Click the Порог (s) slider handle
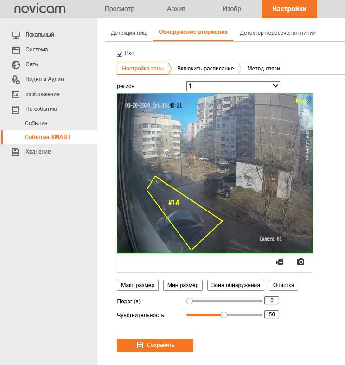Image resolution: width=345 pixels, height=365 pixels. click(x=190, y=301)
